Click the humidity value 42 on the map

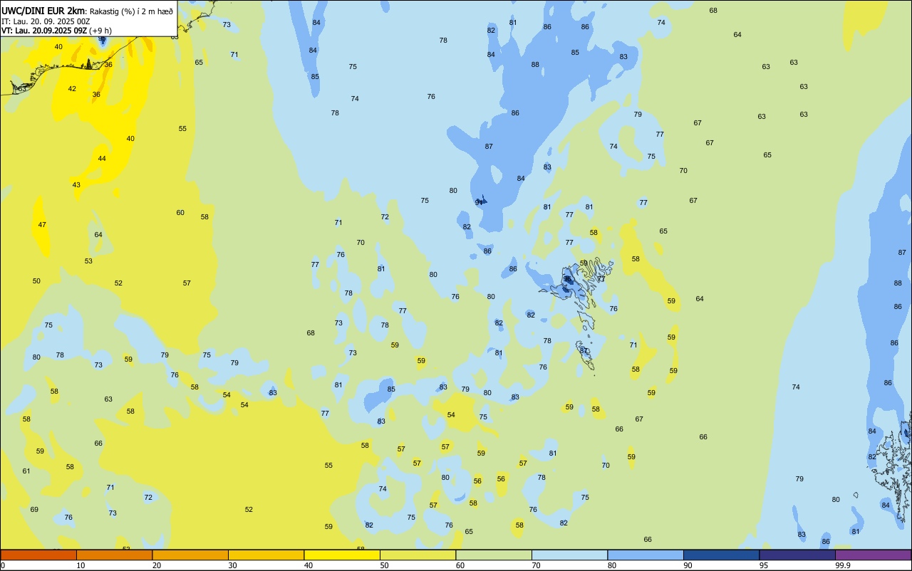tap(72, 89)
